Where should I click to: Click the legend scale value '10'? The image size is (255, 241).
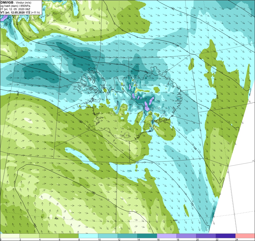(x=99, y=239)
